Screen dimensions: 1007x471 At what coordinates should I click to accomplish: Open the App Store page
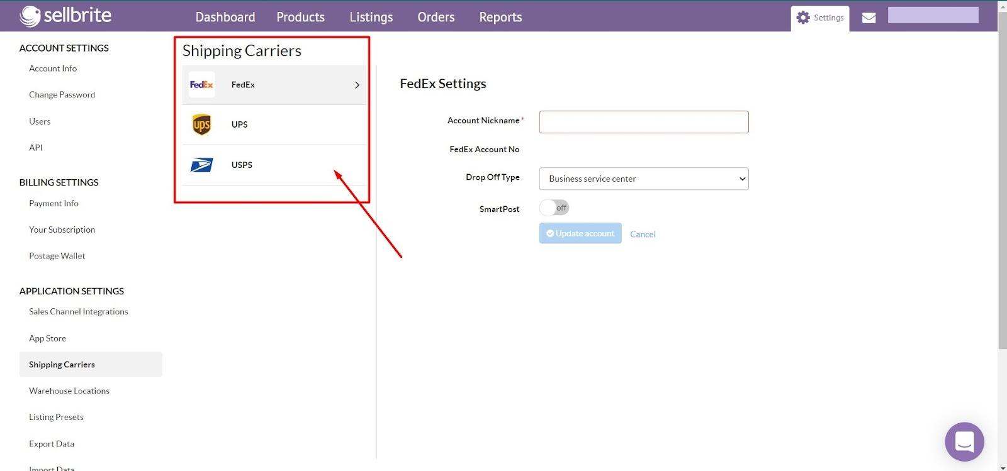click(x=48, y=338)
